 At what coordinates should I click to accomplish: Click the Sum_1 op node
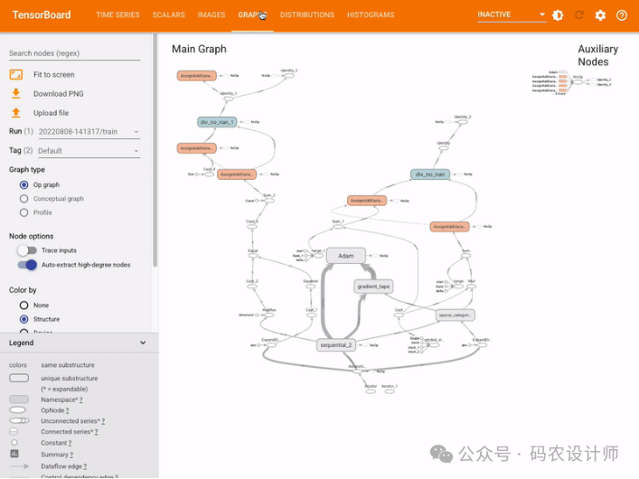point(338,226)
